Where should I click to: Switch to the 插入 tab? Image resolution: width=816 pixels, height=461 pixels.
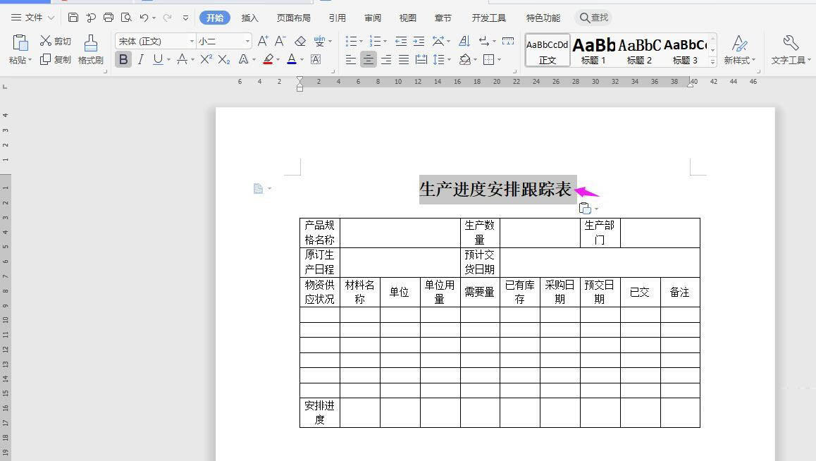click(249, 18)
